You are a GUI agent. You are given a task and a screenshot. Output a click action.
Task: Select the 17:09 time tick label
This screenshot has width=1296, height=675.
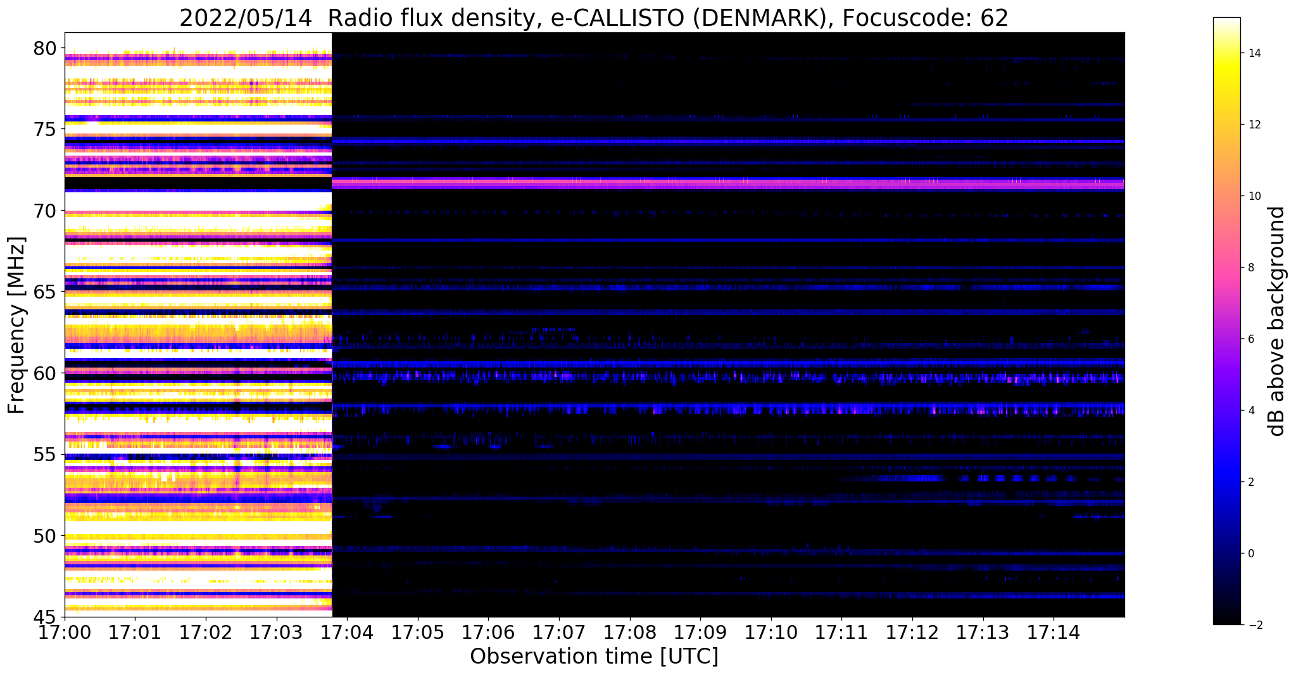point(701,632)
